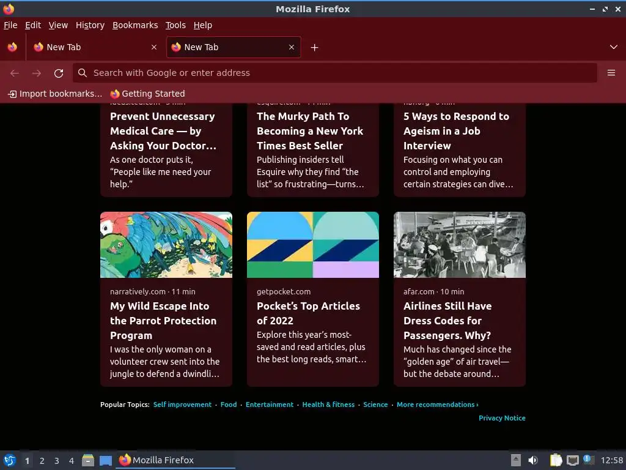The width and height of the screenshot is (626, 470).
Task: Open 5 Ways to Respond to Ageism article
Action: pos(456,131)
